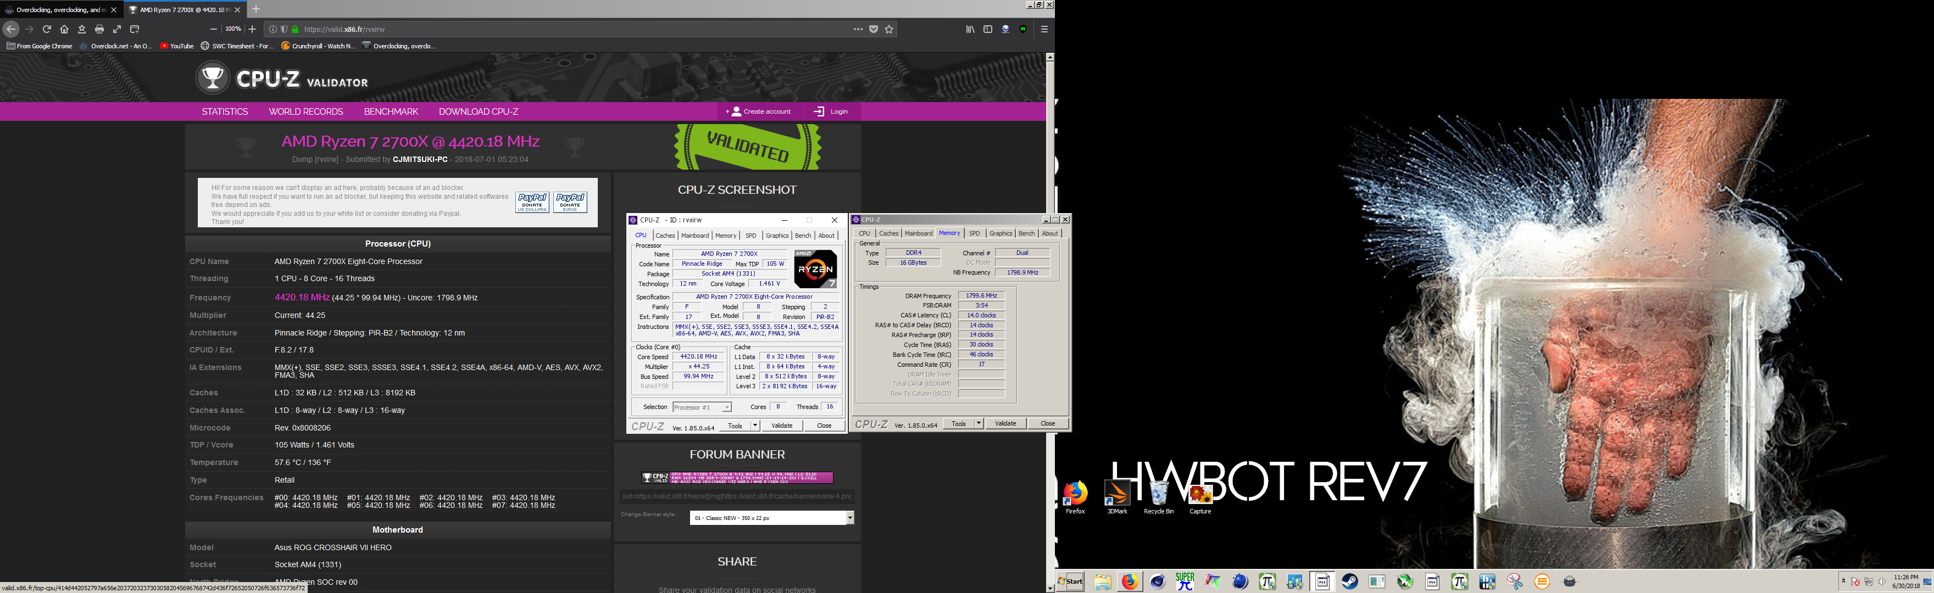Reload the current page in Firefox
This screenshot has height=593, width=1934.
[x=47, y=29]
